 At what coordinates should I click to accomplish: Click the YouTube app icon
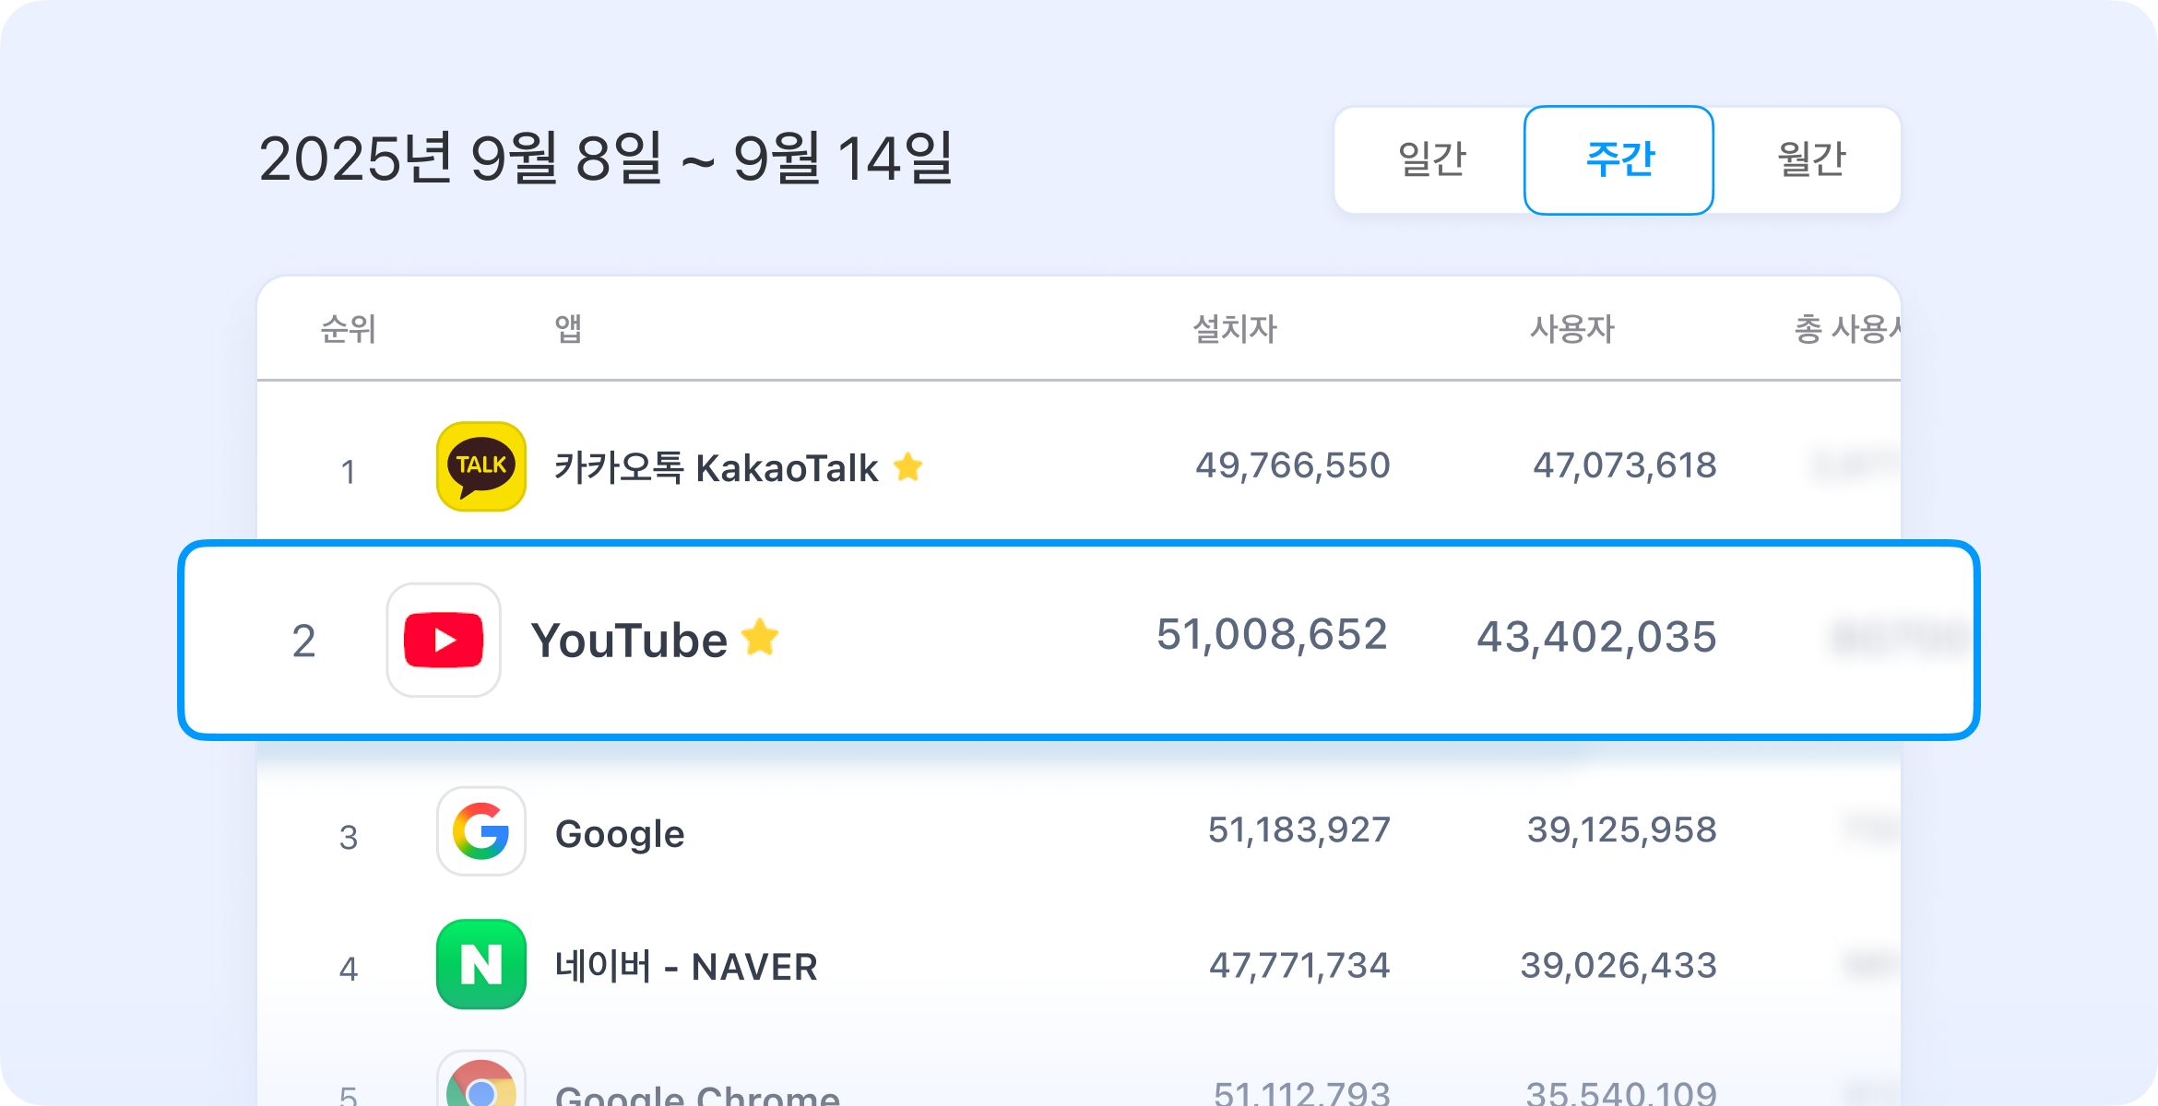pos(444,640)
